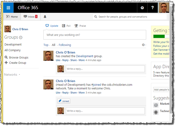Open the feed settings gear dropdown
The image size is (177, 128).
(144, 45)
